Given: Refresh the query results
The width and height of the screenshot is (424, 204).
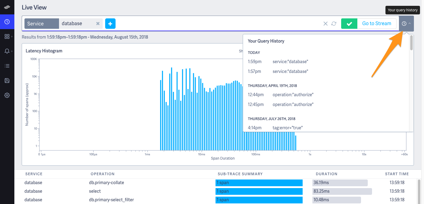Looking at the screenshot, I should (334, 24).
